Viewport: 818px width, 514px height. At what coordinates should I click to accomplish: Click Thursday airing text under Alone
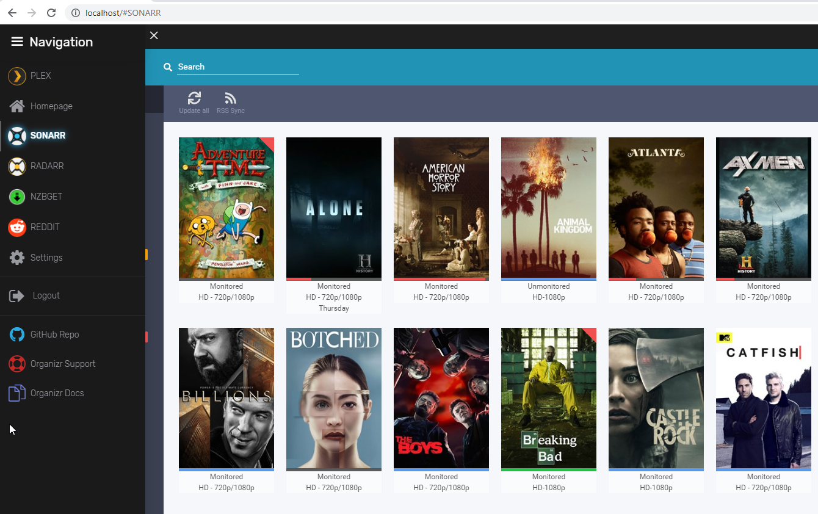tap(334, 308)
